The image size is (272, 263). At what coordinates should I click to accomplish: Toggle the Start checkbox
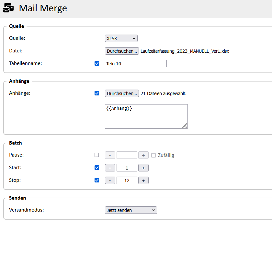97,168
